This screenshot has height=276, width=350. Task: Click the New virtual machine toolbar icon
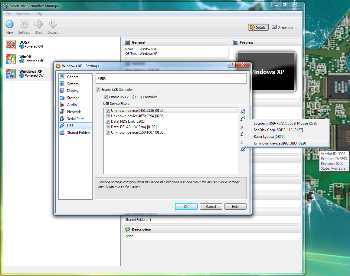(x=10, y=24)
